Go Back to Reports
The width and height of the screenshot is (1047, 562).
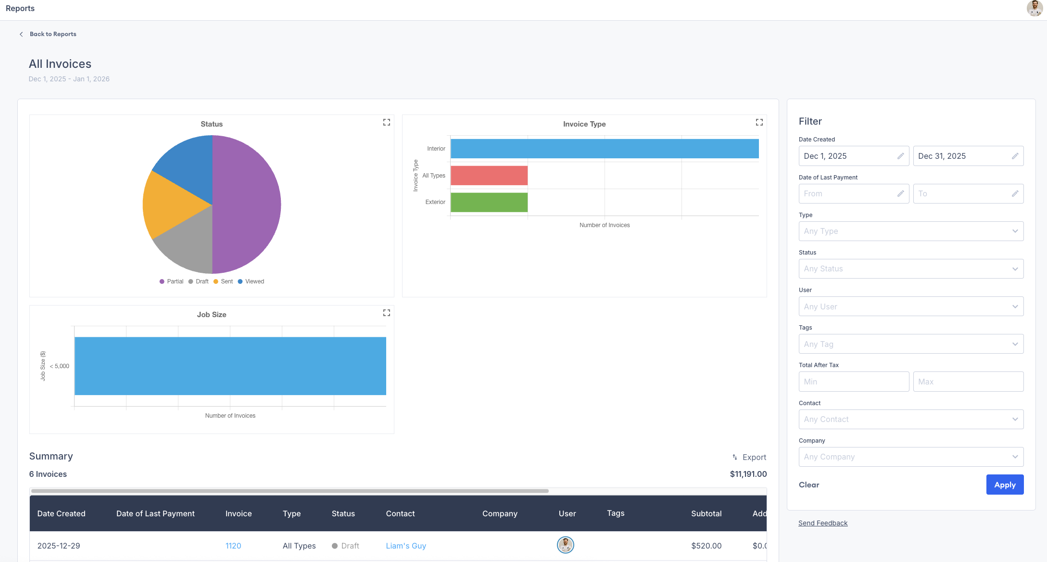pos(53,34)
